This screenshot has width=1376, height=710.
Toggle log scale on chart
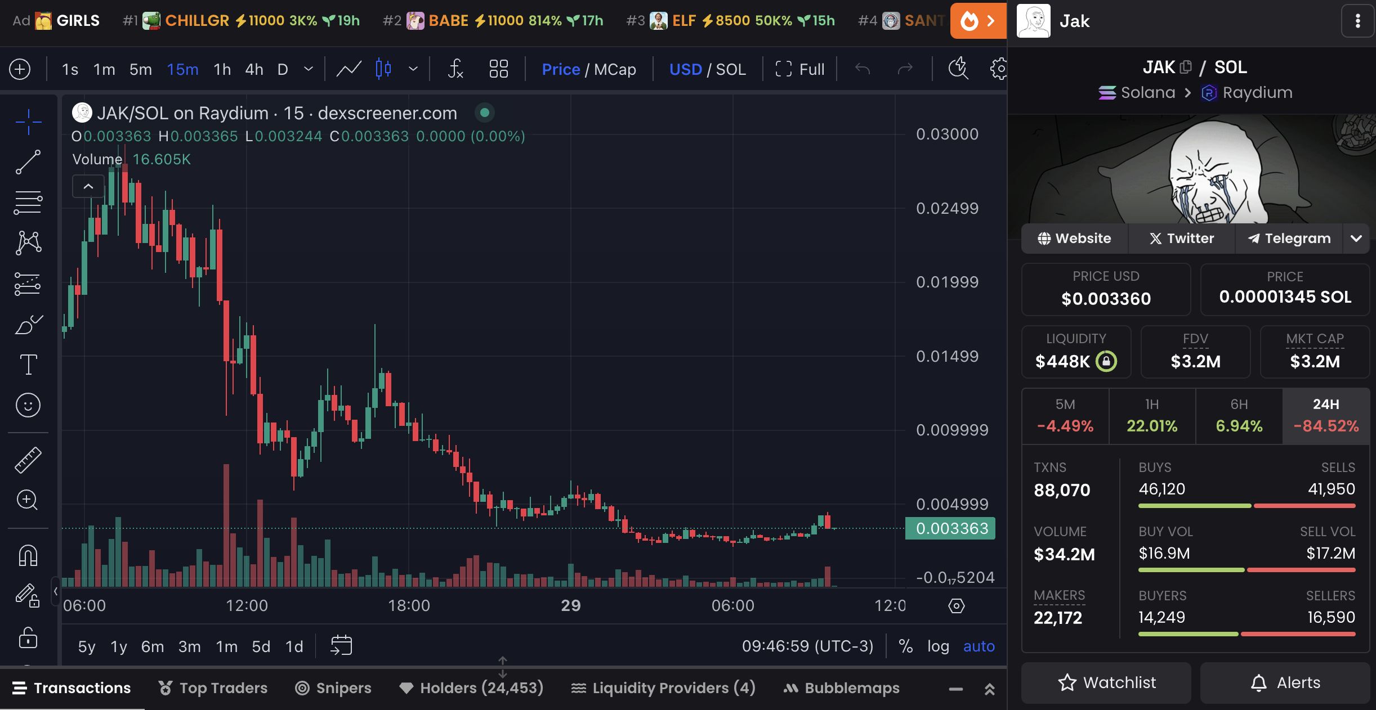938,646
